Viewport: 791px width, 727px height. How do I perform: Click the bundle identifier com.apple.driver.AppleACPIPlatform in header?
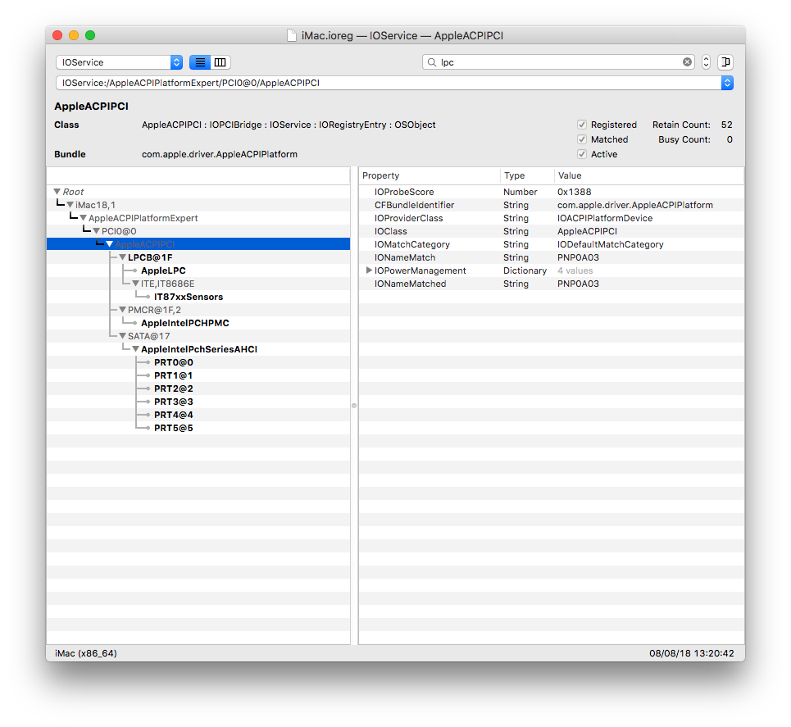coord(220,154)
